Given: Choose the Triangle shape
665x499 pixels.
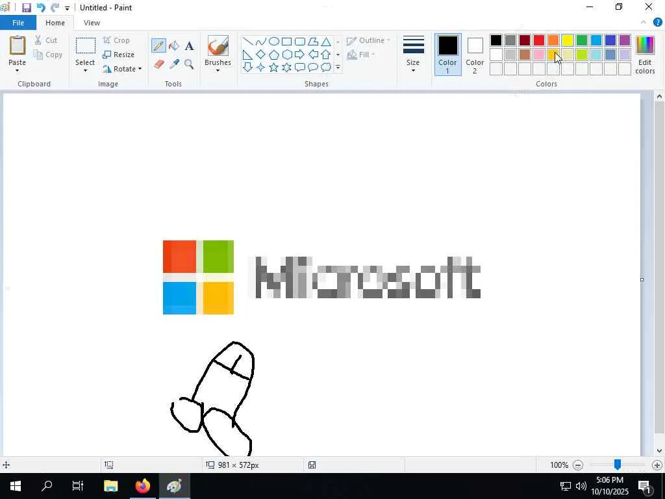Looking at the screenshot, I should click(x=326, y=42).
